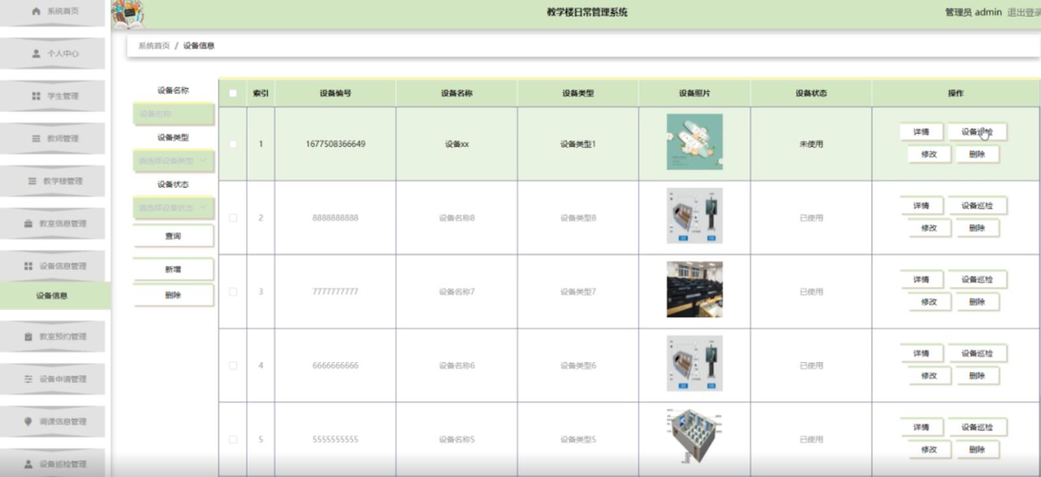Open 教室信息管理 sidebar menu

(x=52, y=223)
